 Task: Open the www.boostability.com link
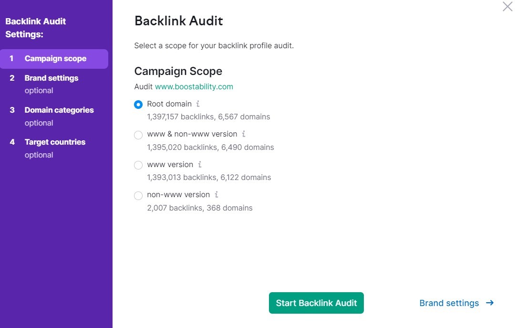pos(194,86)
